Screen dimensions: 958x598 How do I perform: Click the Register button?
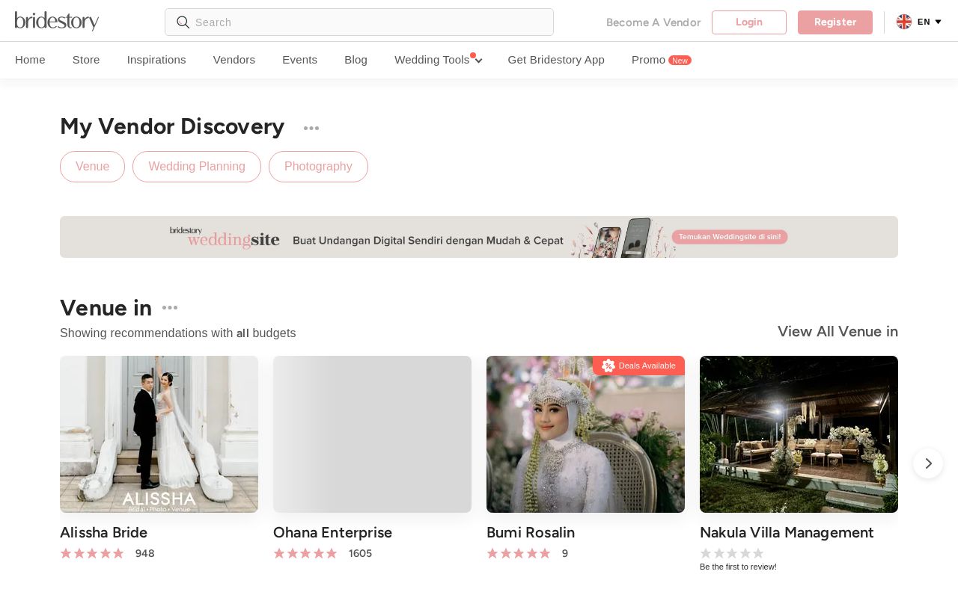(835, 22)
